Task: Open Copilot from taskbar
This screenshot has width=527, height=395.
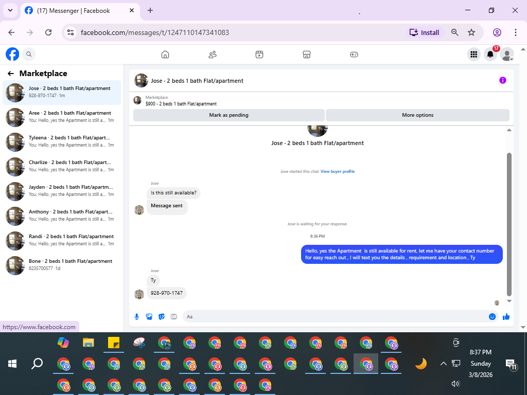Action: tap(63, 343)
